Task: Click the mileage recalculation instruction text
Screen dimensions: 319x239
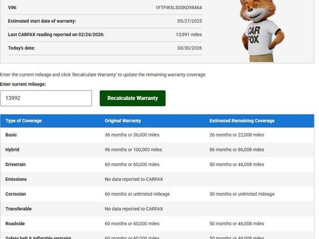Action: tap(103, 74)
